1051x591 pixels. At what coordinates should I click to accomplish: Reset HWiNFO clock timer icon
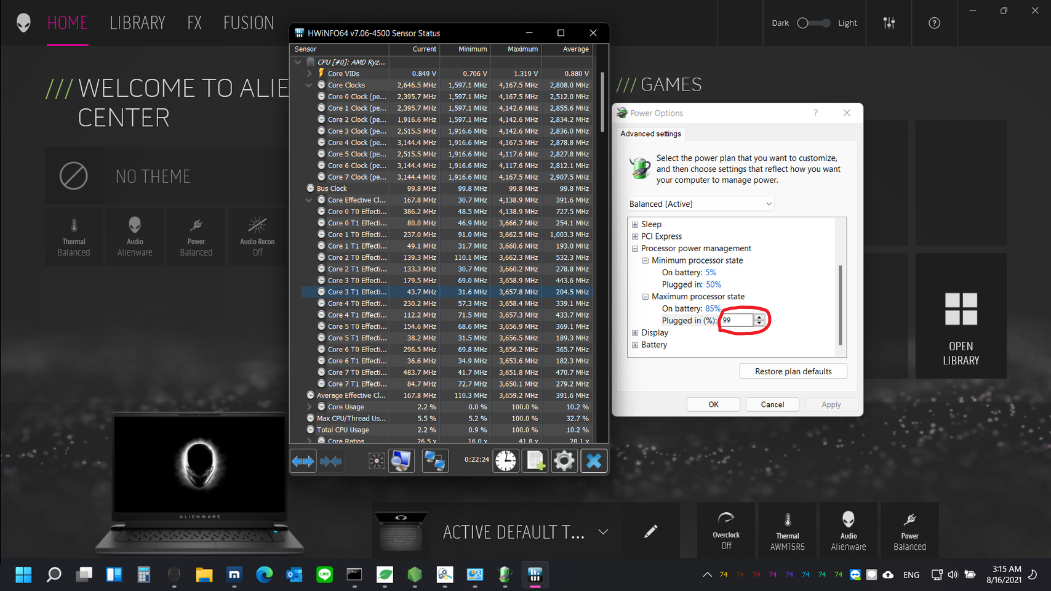(x=506, y=461)
